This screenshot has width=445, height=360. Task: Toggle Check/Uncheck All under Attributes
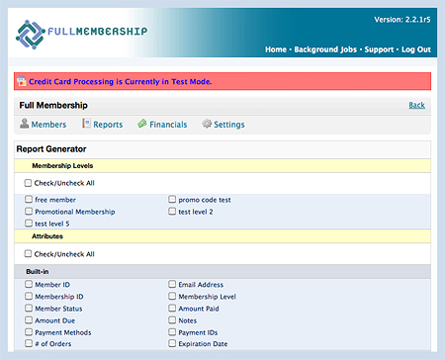click(x=28, y=253)
